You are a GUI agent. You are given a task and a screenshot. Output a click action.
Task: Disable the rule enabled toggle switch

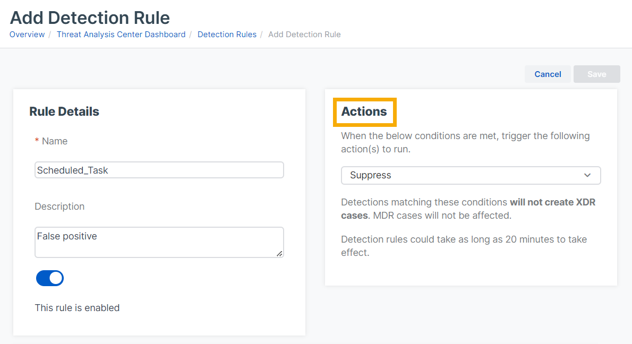click(50, 278)
